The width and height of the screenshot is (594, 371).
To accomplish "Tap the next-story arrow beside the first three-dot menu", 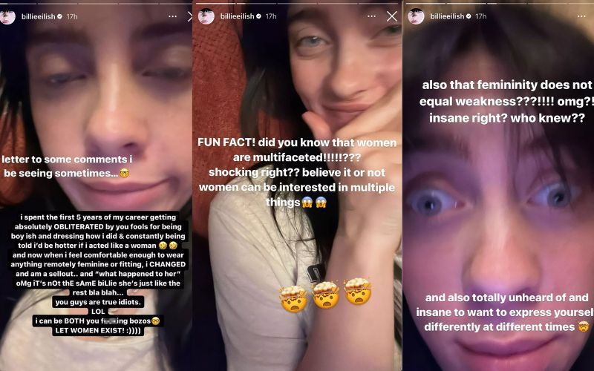I will click(190, 16).
